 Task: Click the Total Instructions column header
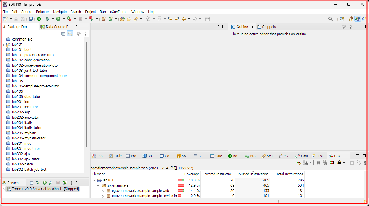(x=287, y=174)
